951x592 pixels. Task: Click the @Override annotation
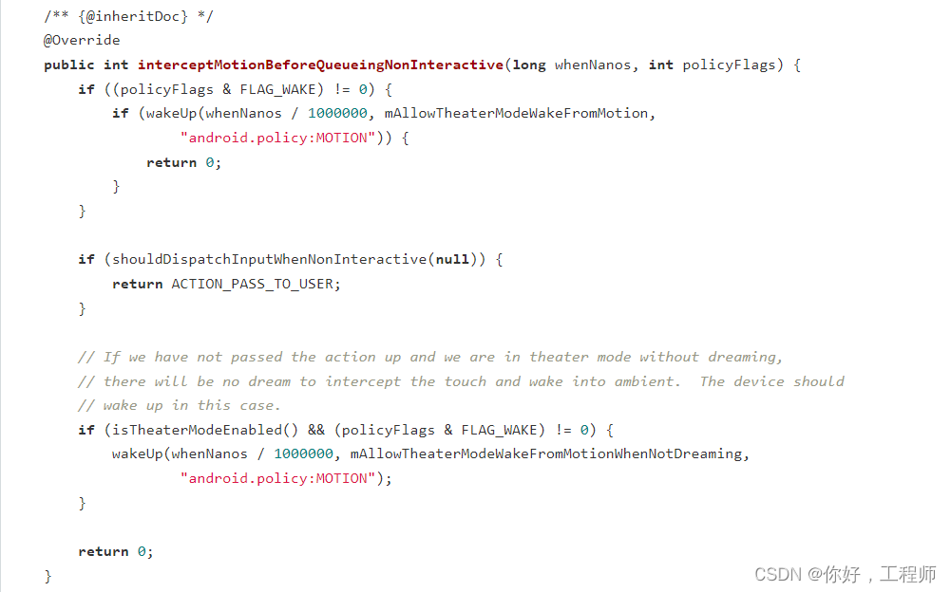[82, 40]
